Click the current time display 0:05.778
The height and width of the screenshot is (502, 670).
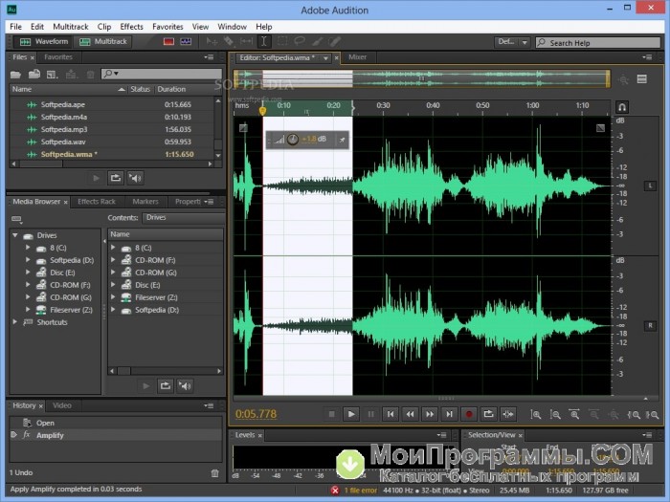256,414
